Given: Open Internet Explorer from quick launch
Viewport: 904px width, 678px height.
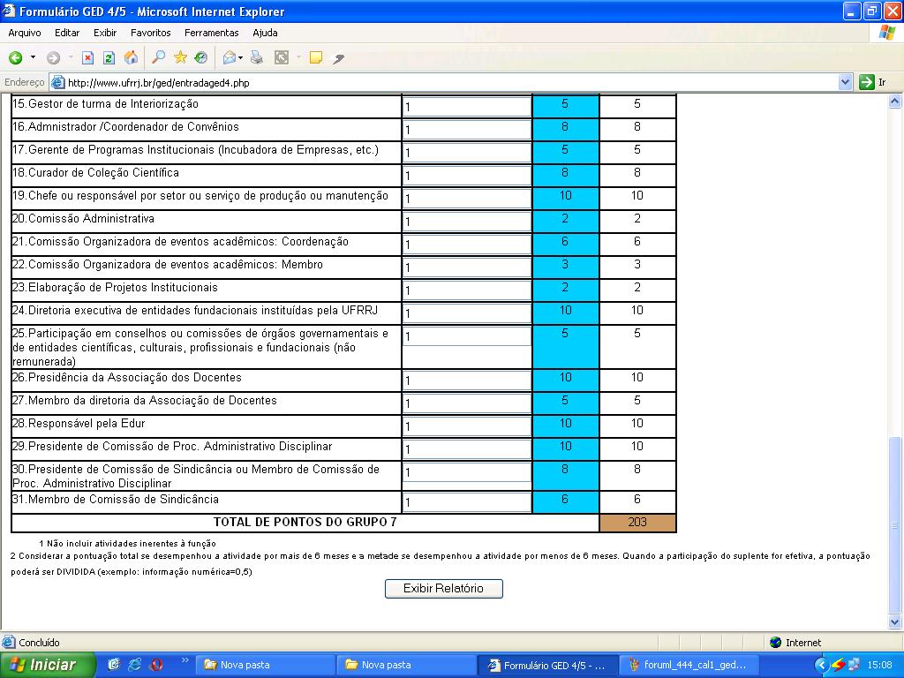Looking at the screenshot, I should tap(134, 665).
